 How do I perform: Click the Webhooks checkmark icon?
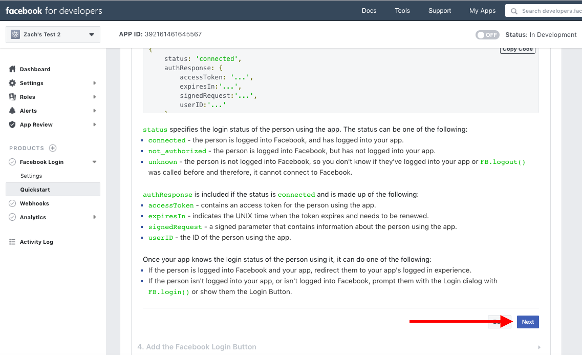tap(12, 203)
